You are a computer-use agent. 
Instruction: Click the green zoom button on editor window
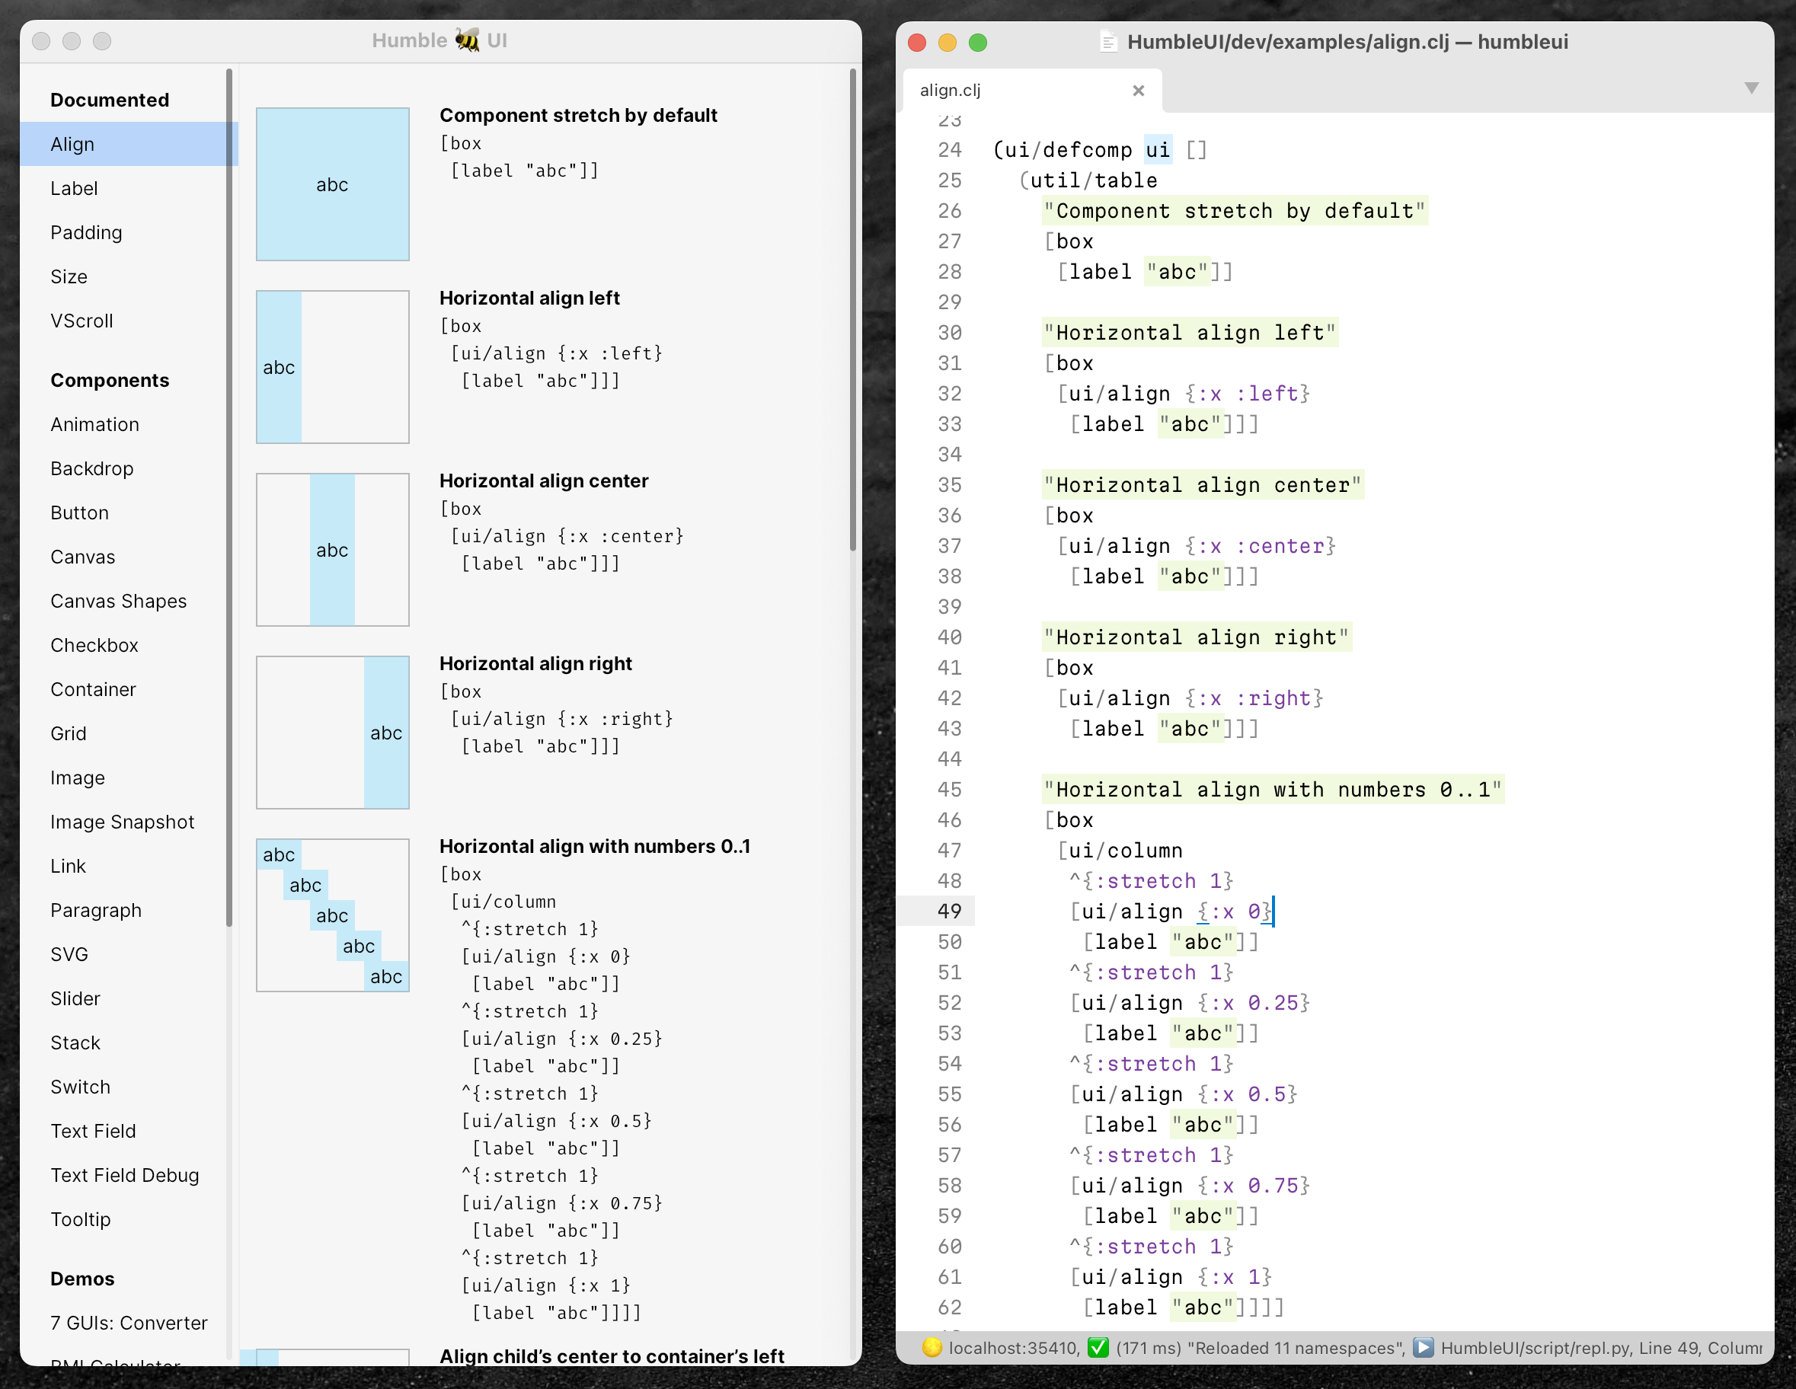978,43
